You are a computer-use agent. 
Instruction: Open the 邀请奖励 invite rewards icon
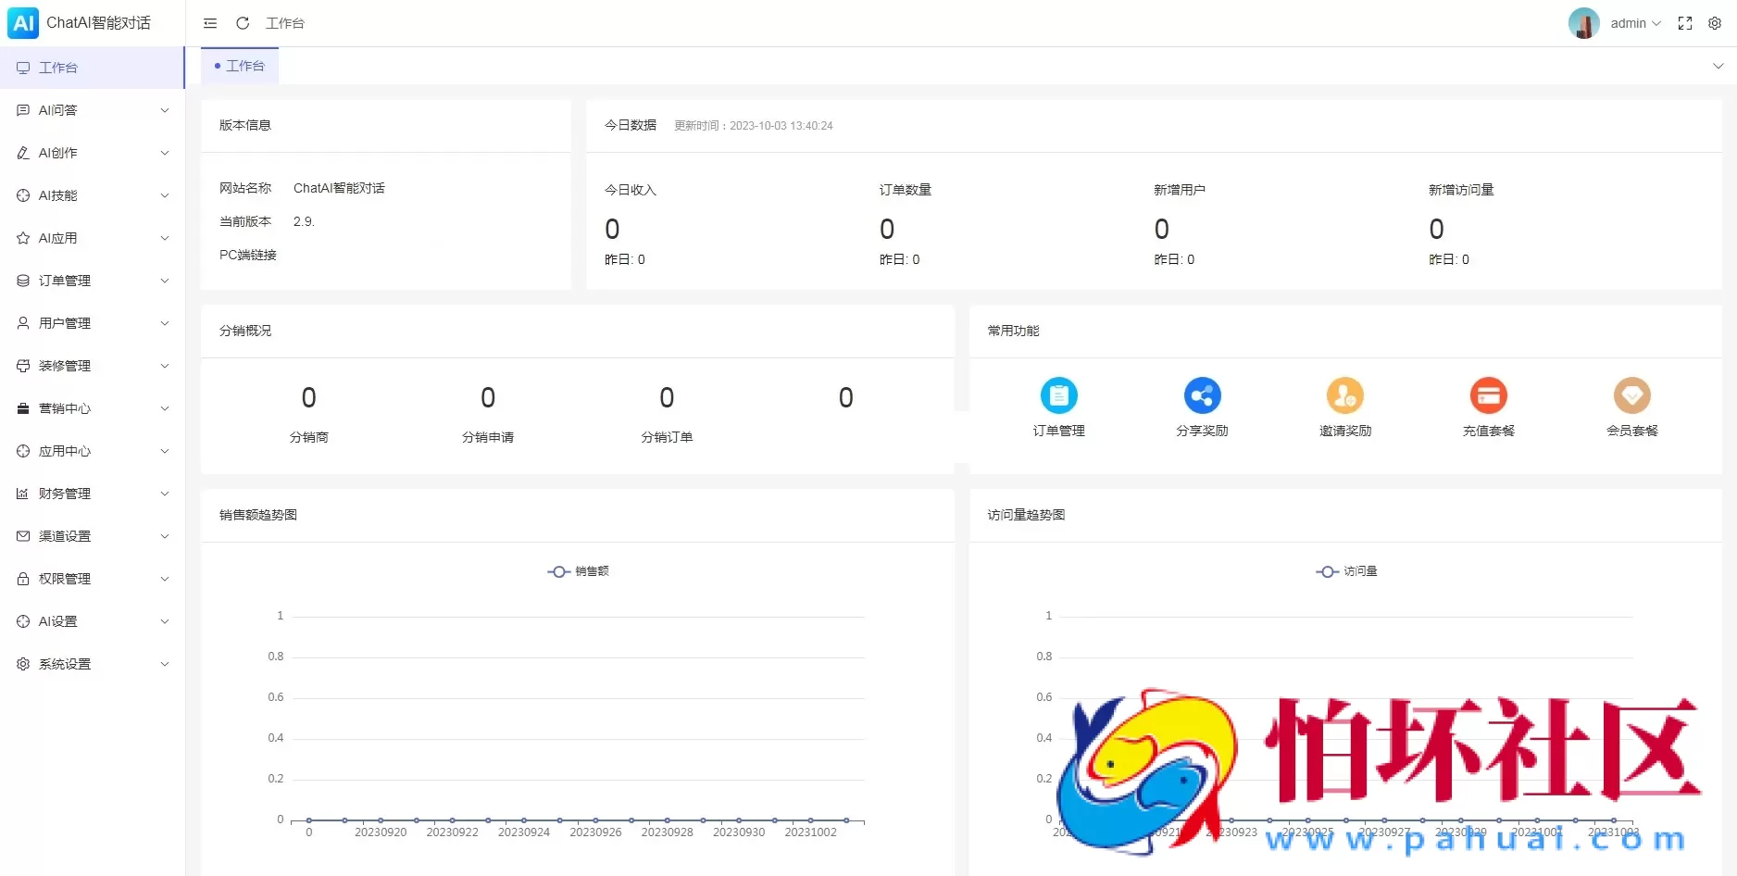(x=1345, y=396)
